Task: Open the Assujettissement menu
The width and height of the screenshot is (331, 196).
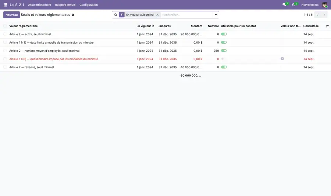Action: pos(39,5)
